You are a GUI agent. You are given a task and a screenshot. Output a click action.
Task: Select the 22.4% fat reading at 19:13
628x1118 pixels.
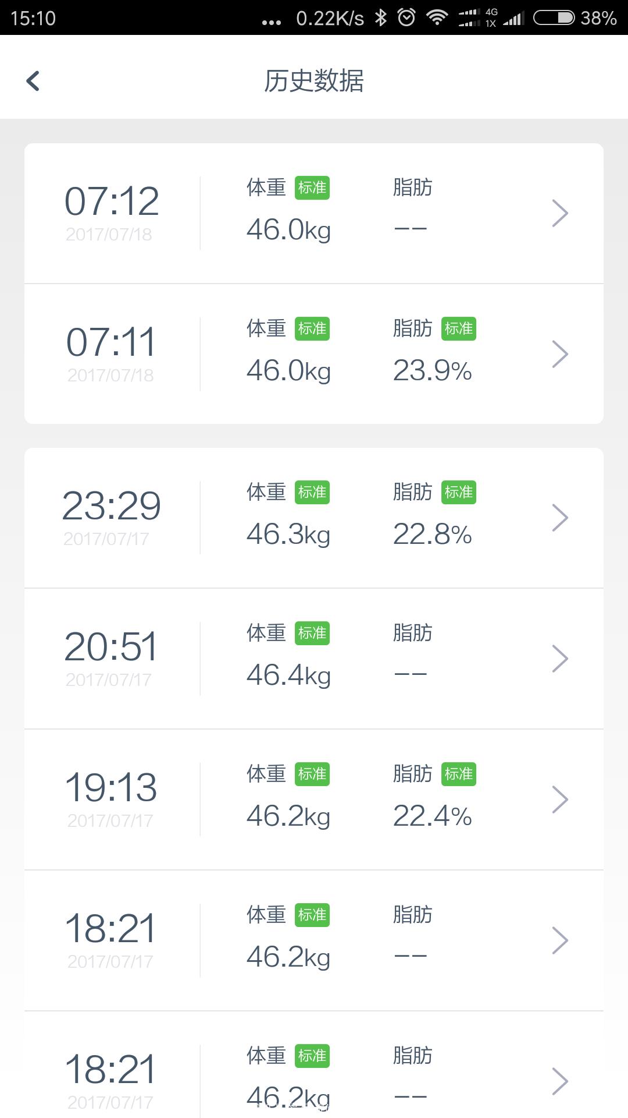click(x=432, y=816)
